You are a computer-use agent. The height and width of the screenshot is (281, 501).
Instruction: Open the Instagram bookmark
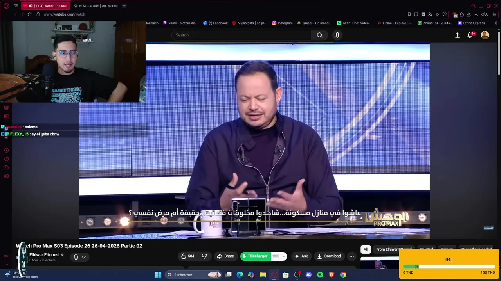[x=282, y=23]
